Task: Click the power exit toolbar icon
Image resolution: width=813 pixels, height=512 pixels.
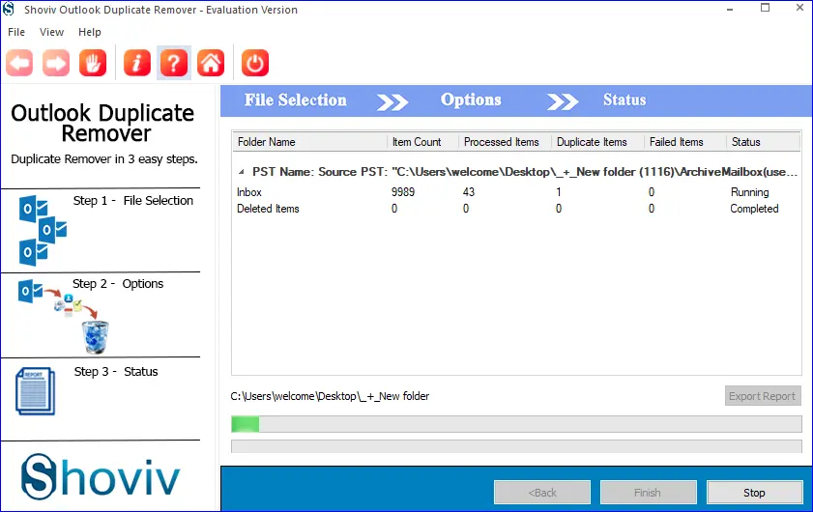Action: (x=255, y=63)
